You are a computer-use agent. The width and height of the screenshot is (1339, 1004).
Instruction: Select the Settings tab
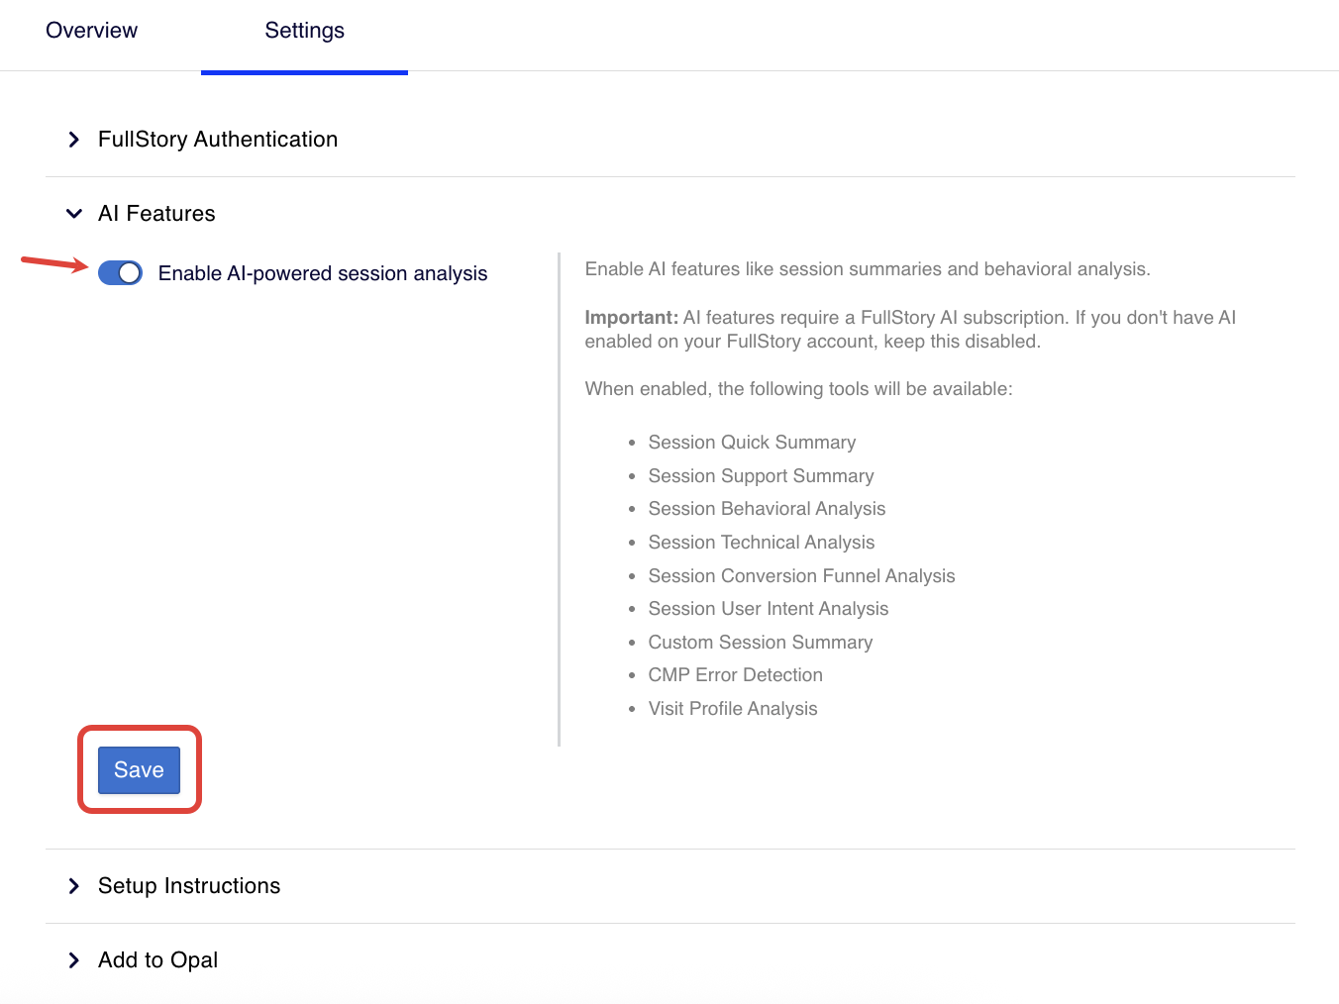(304, 31)
